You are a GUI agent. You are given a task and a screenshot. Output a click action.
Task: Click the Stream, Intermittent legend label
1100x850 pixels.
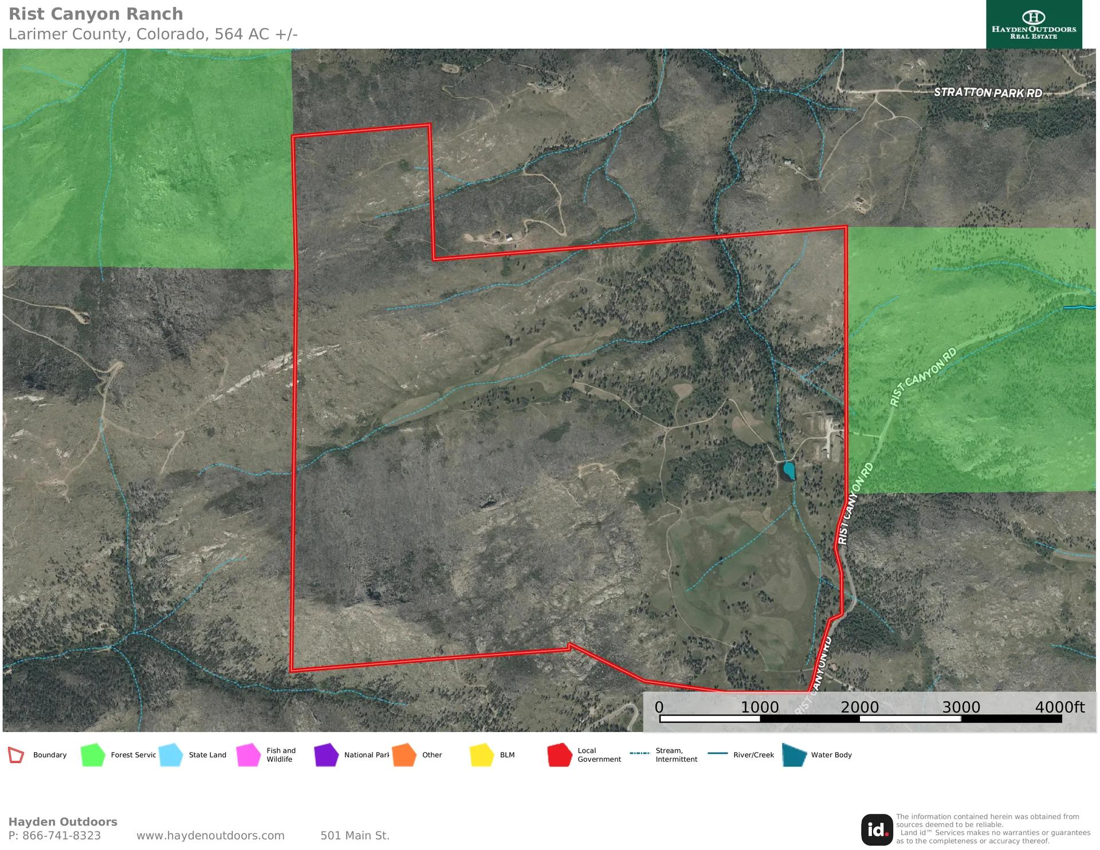pos(677,755)
